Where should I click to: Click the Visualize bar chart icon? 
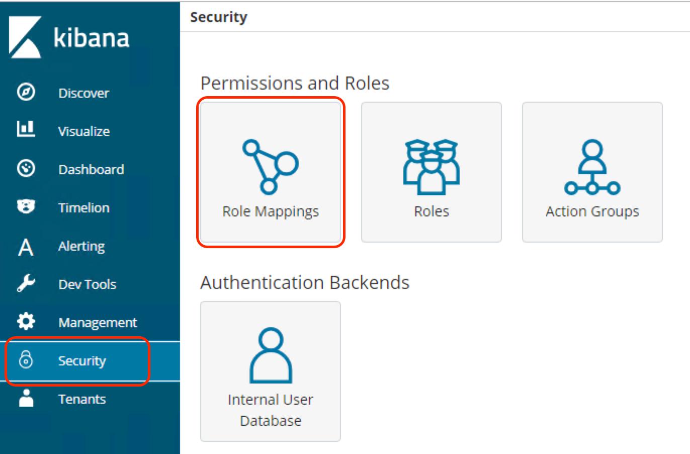[26, 130]
